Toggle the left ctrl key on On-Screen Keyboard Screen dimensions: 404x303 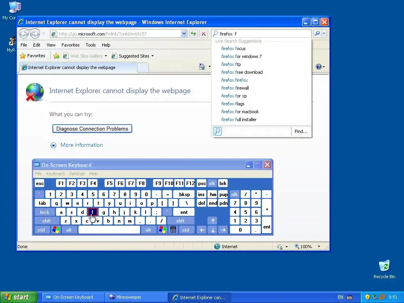click(41, 230)
